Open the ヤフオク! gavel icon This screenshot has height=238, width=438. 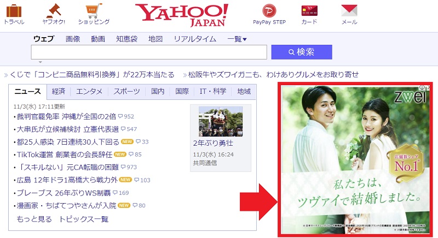click(54, 10)
